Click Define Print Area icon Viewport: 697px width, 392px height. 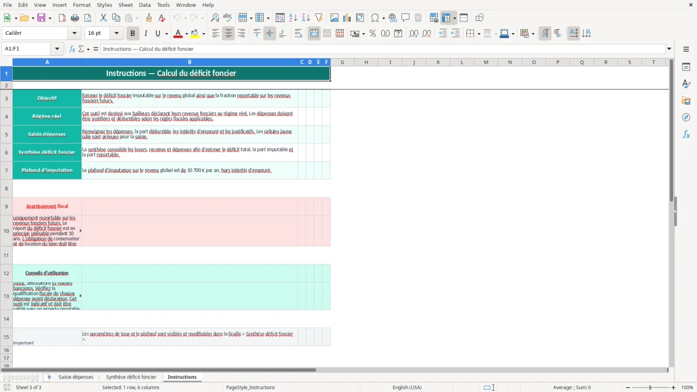434,18
